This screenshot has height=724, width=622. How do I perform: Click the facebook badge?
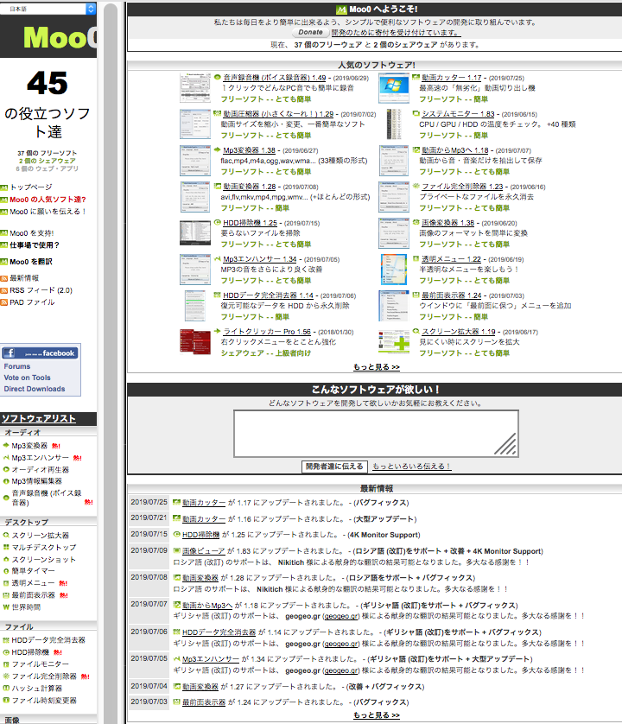pyautogui.click(x=41, y=353)
